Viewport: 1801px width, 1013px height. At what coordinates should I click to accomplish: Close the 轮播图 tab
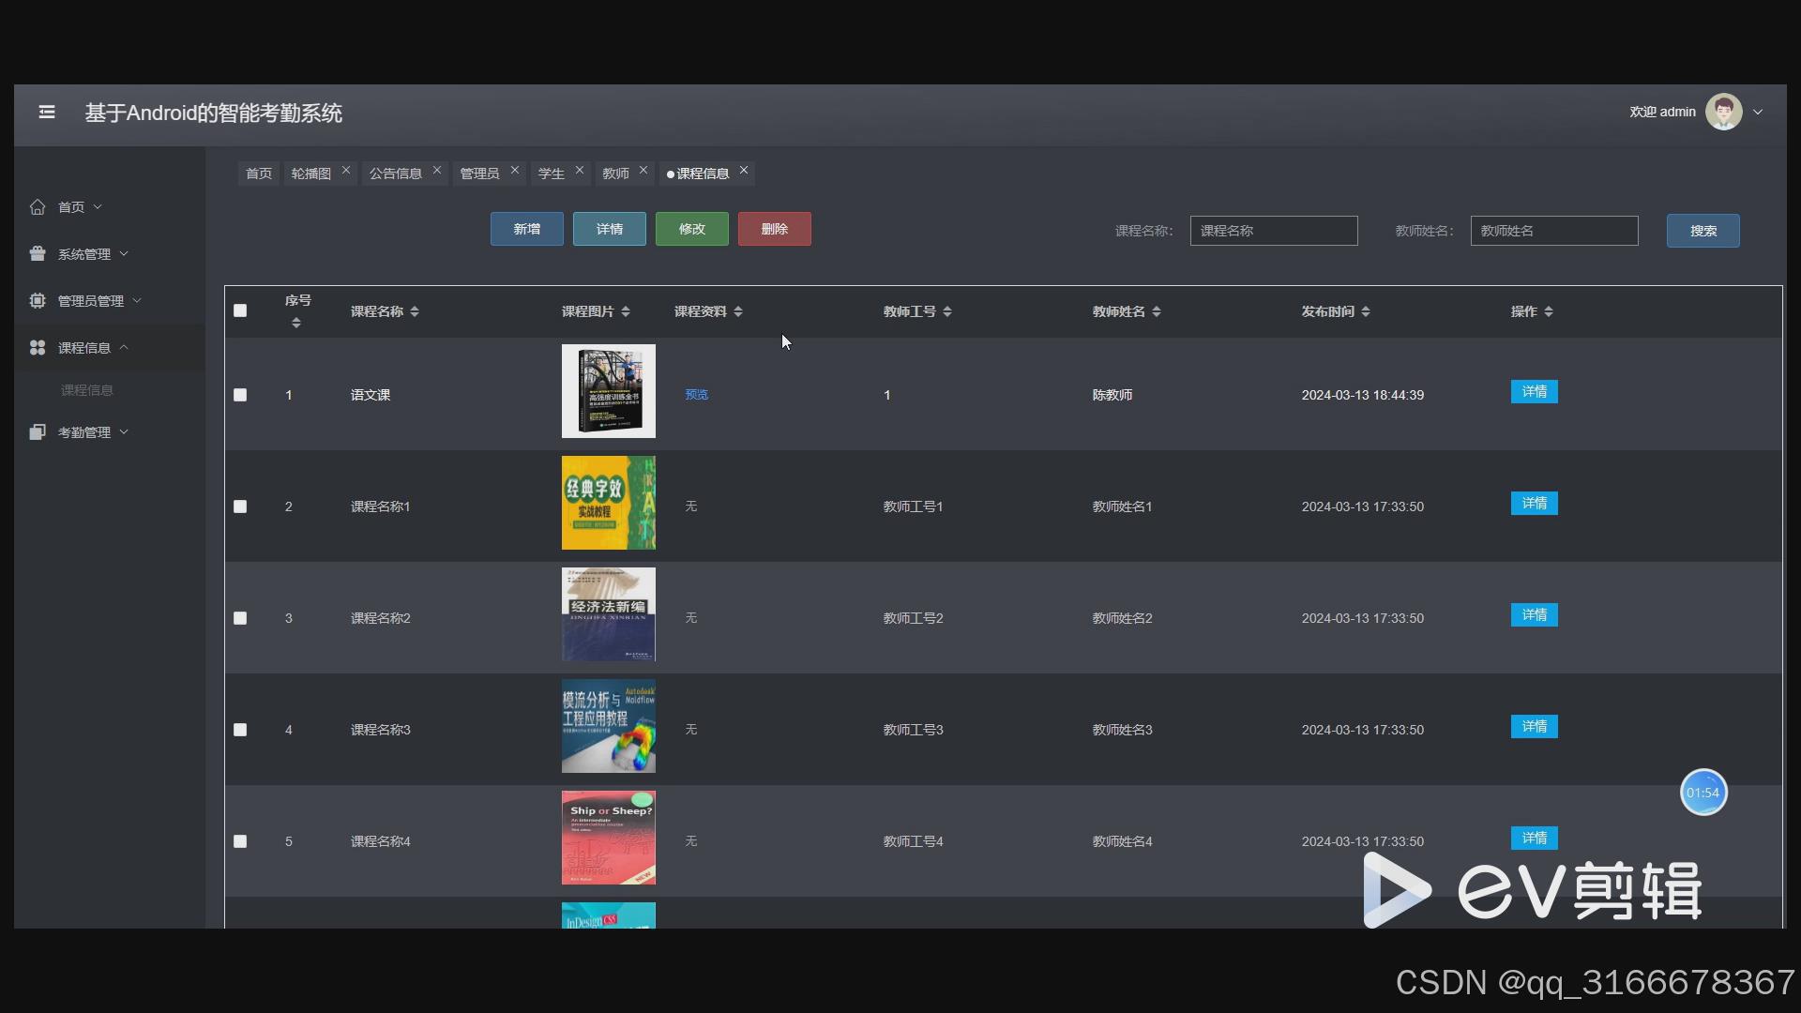pyautogui.click(x=346, y=171)
